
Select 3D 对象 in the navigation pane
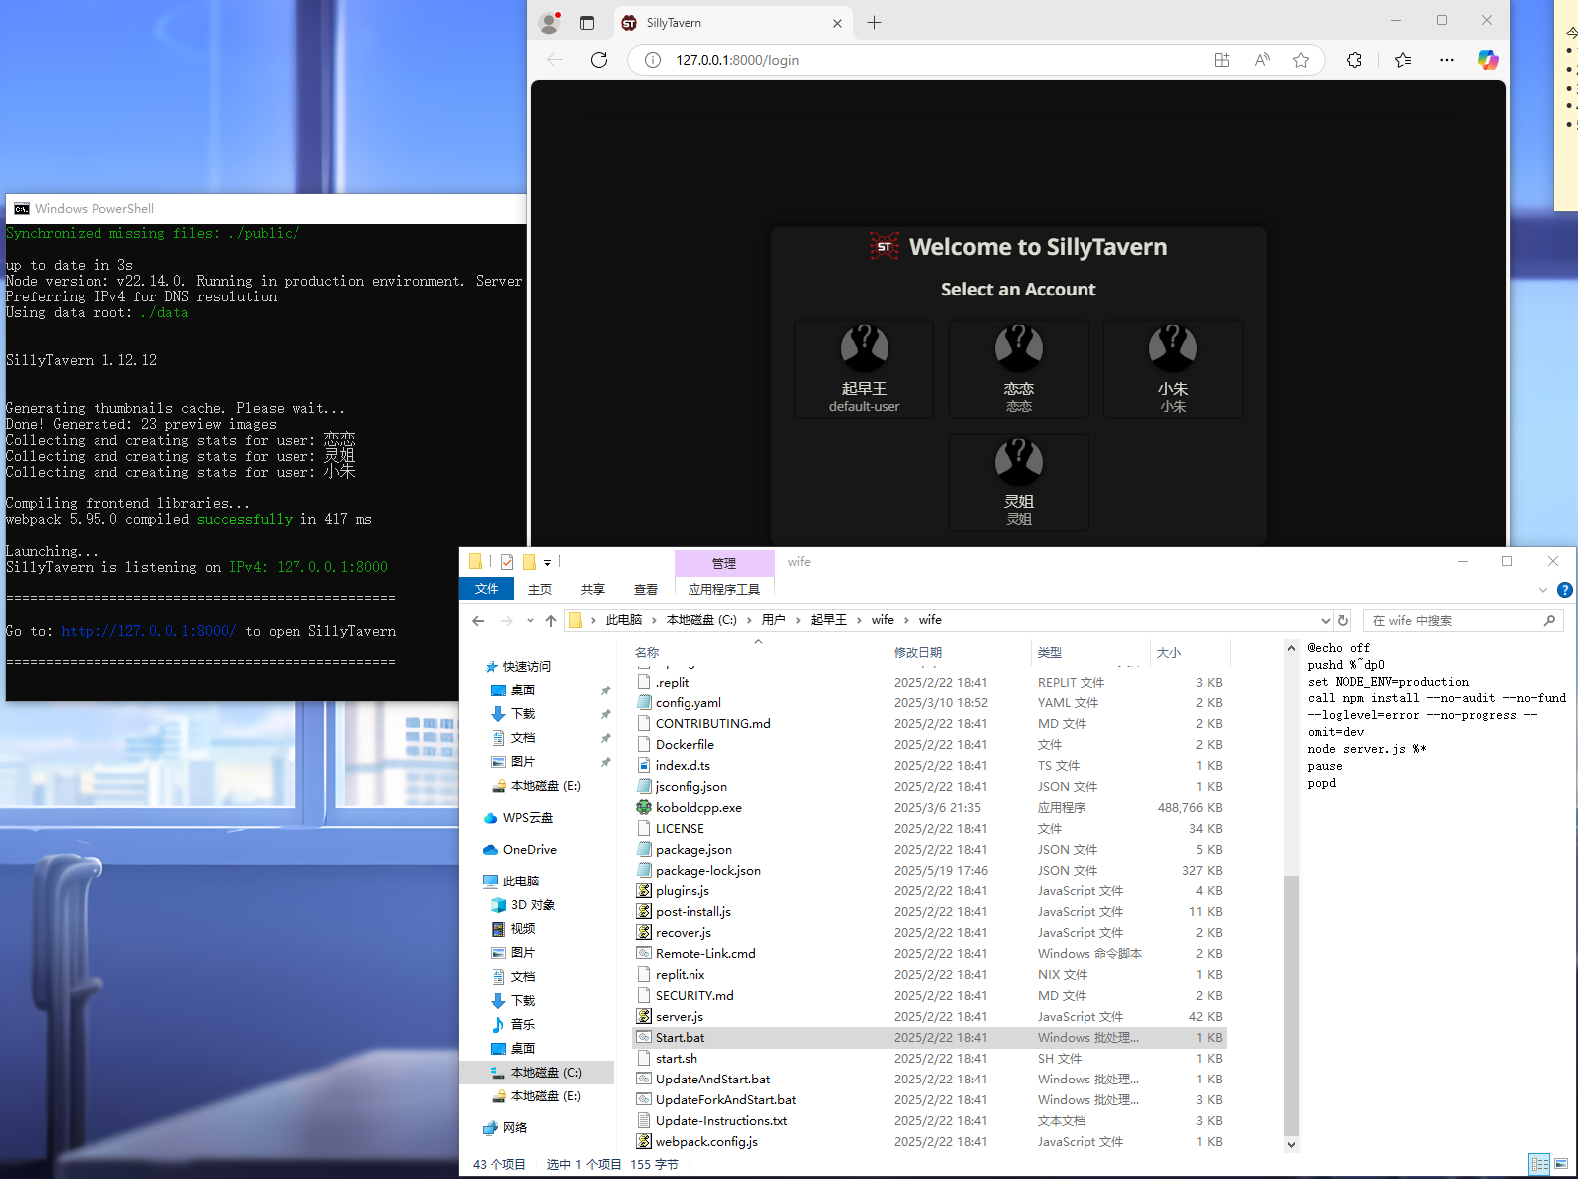(532, 905)
